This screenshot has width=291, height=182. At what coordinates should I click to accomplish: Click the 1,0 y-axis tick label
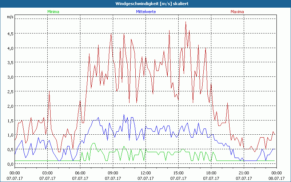point(10,135)
